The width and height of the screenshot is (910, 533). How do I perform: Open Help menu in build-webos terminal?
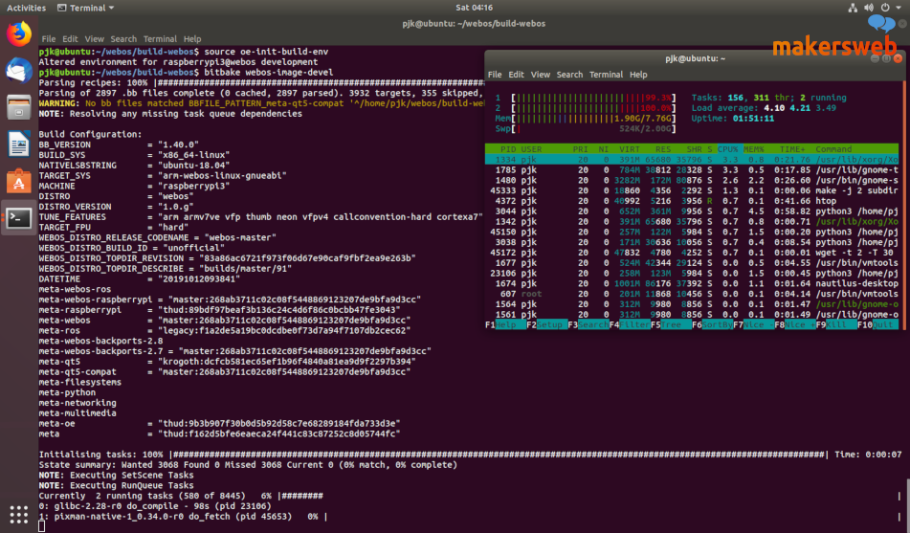[x=192, y=39]
